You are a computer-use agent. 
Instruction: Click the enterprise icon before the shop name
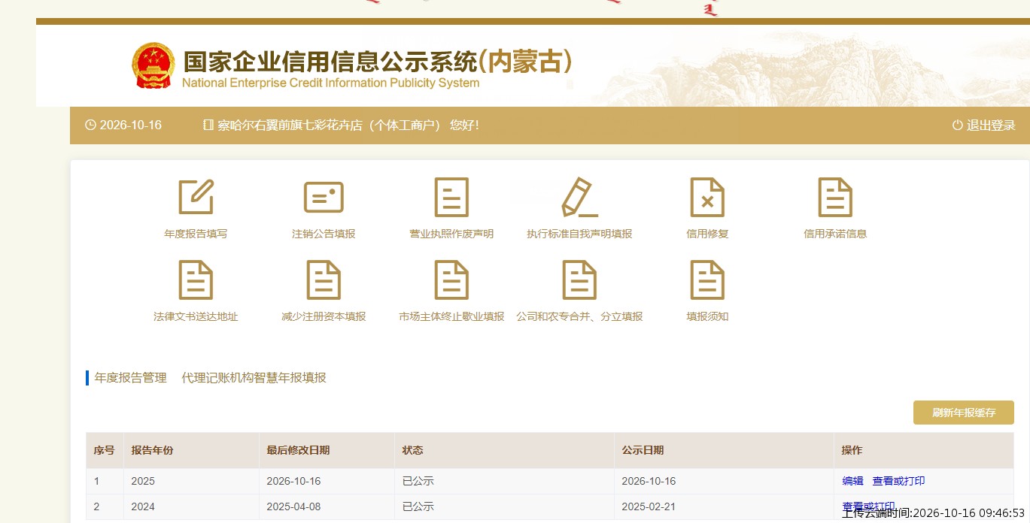tap(208, 125)
